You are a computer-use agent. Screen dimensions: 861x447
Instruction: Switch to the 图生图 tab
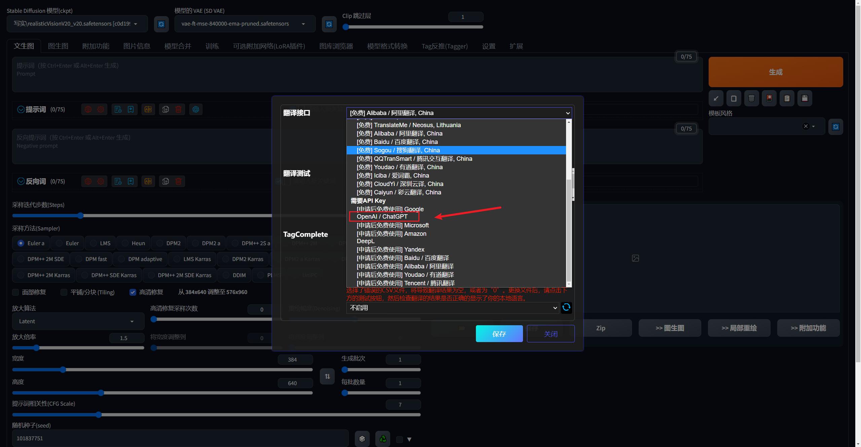click(58, 46)
